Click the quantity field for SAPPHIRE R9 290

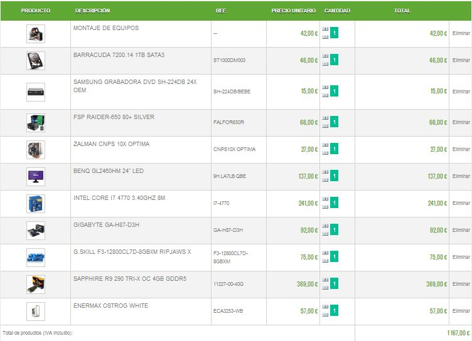pyautogui.click(x=334, y=283)
